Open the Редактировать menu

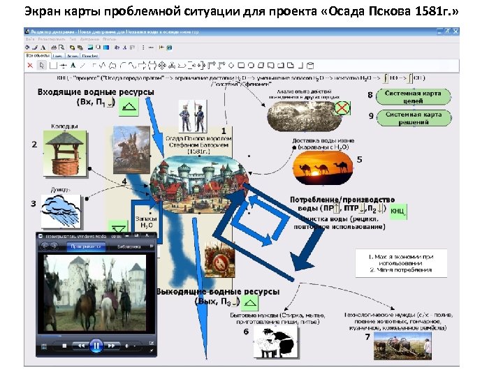pos(51,39)
